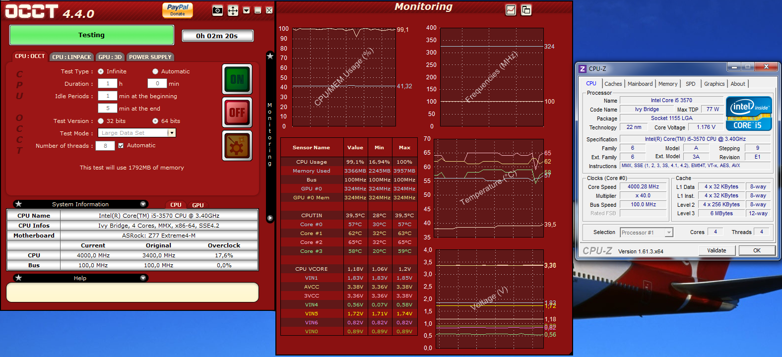The height and width of the screenshot is (357, 782).
Task: Select the Infinite test type radio button
Action: pyautogui.click(x=101, y=71)
